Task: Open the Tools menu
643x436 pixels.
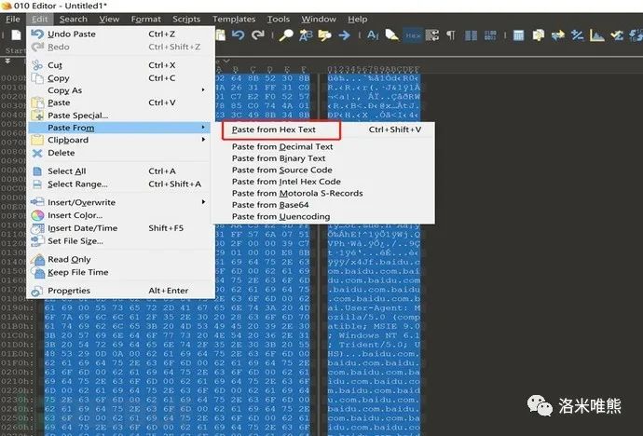Action: [278, 20]
